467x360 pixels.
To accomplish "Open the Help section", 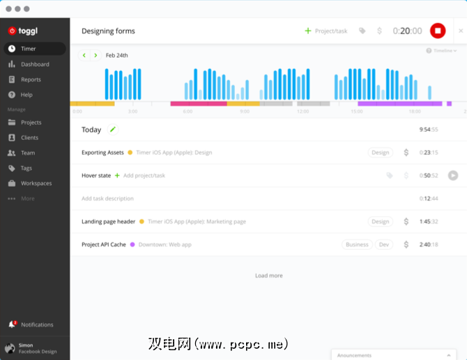I will click(26, 95).
